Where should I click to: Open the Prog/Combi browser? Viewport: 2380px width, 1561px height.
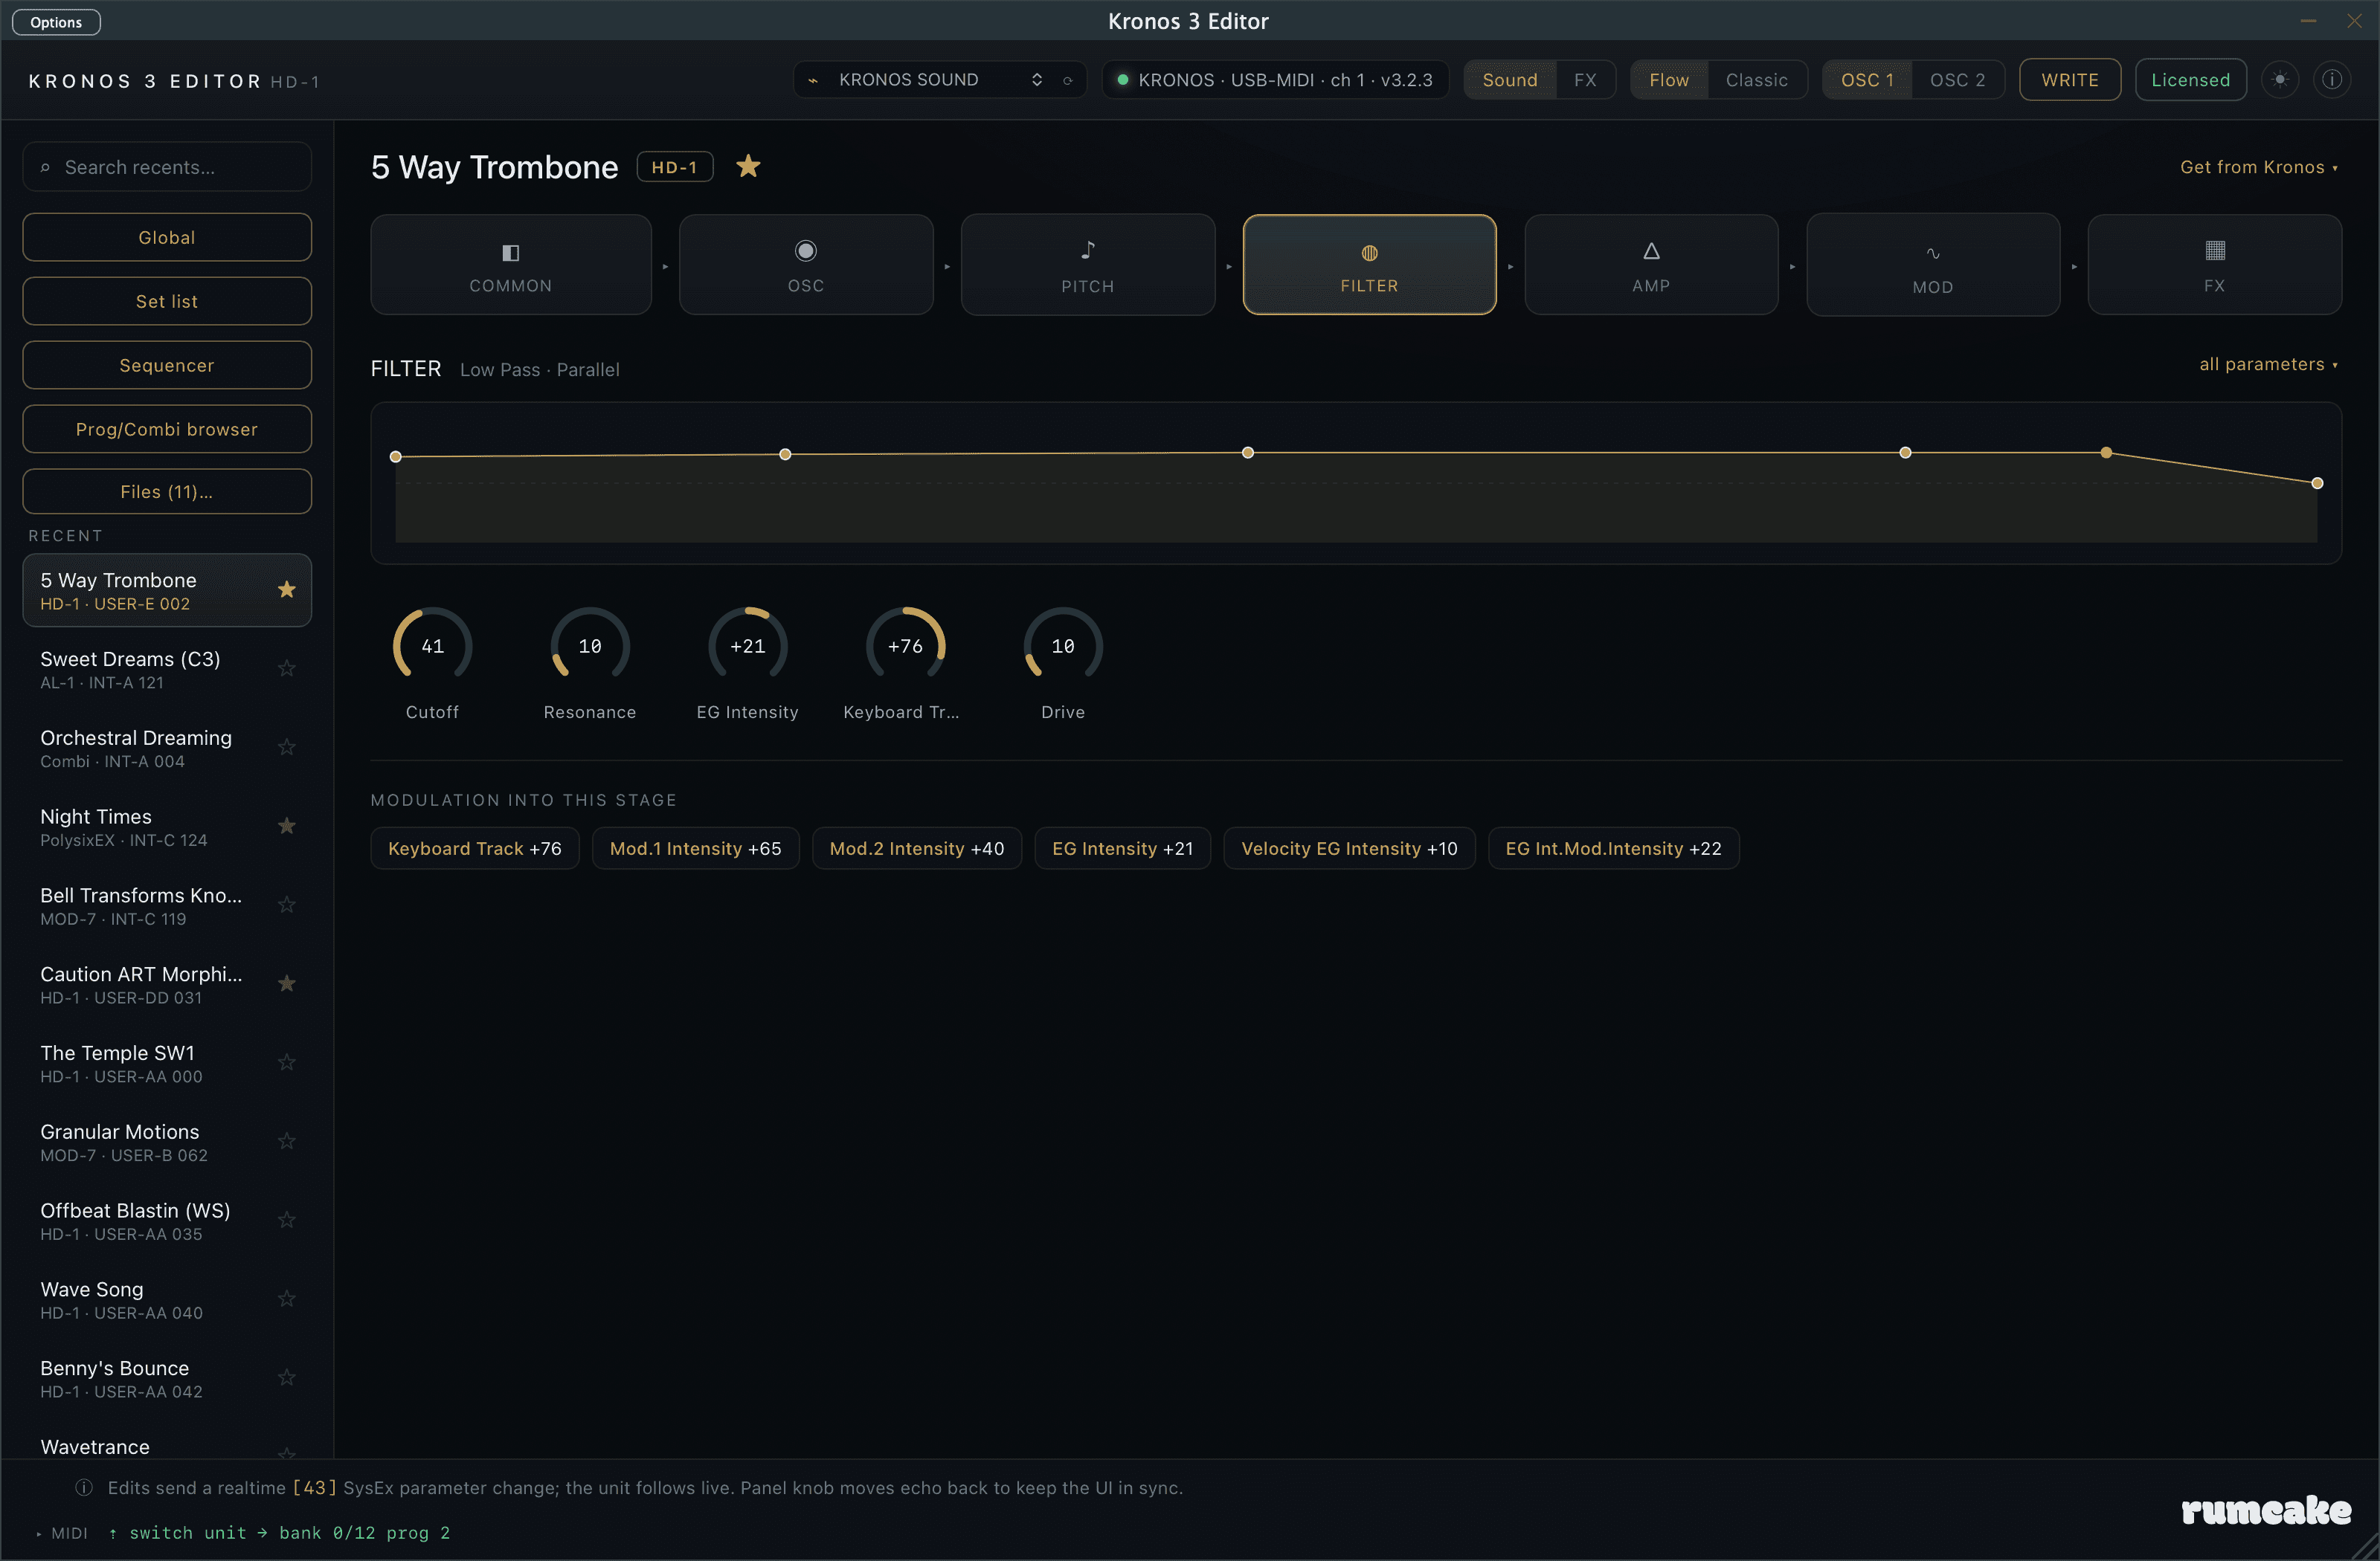[x=167, y=430]
